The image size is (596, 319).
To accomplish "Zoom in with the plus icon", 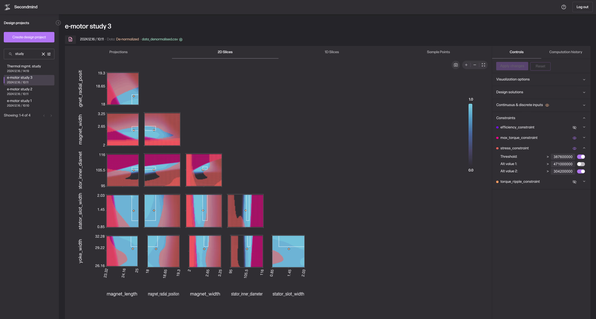I will [466, 65].
